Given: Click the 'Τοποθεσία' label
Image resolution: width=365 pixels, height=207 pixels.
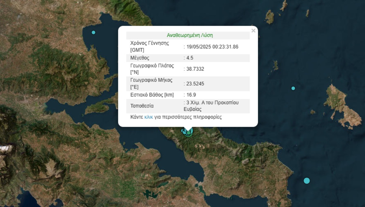Looking at the screenshot, I should click(142, 106).
